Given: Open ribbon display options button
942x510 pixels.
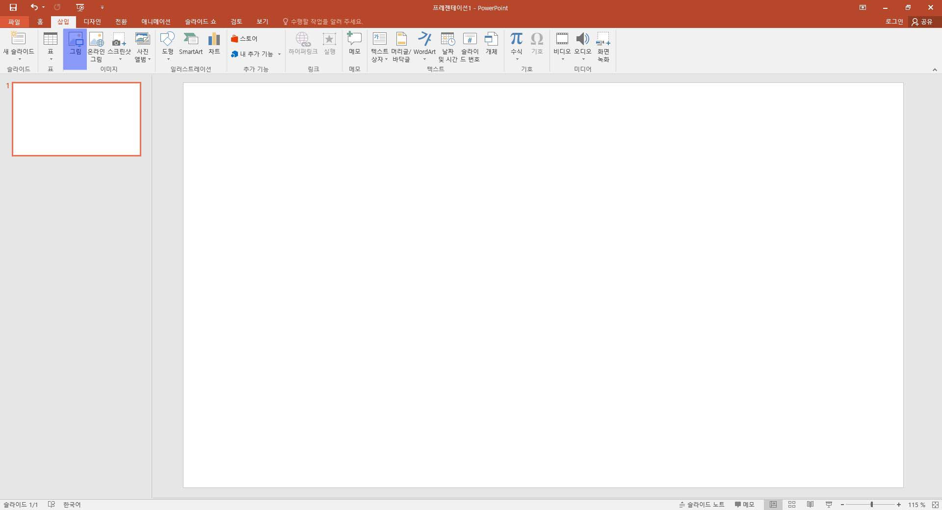Looking at the screenshot, I should pos(863,7).
